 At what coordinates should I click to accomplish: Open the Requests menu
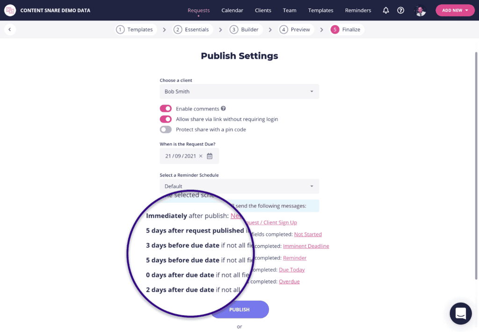coord(198,10)
